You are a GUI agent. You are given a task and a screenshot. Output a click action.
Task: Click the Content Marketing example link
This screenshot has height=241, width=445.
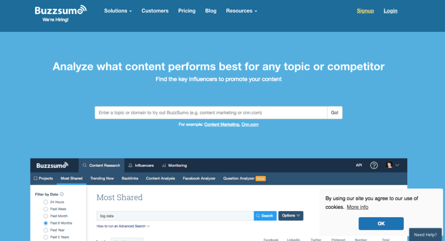point(222,125)
